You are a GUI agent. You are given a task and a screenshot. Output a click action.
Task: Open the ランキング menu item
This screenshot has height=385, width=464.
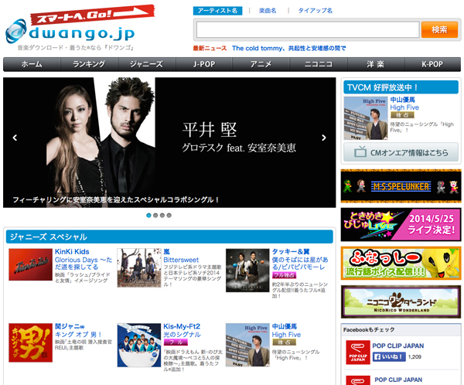click(89, 64)
